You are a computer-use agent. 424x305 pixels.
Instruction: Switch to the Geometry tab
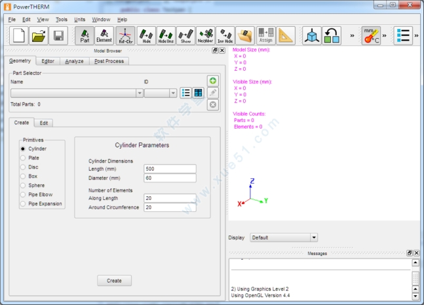pos(20,61)
